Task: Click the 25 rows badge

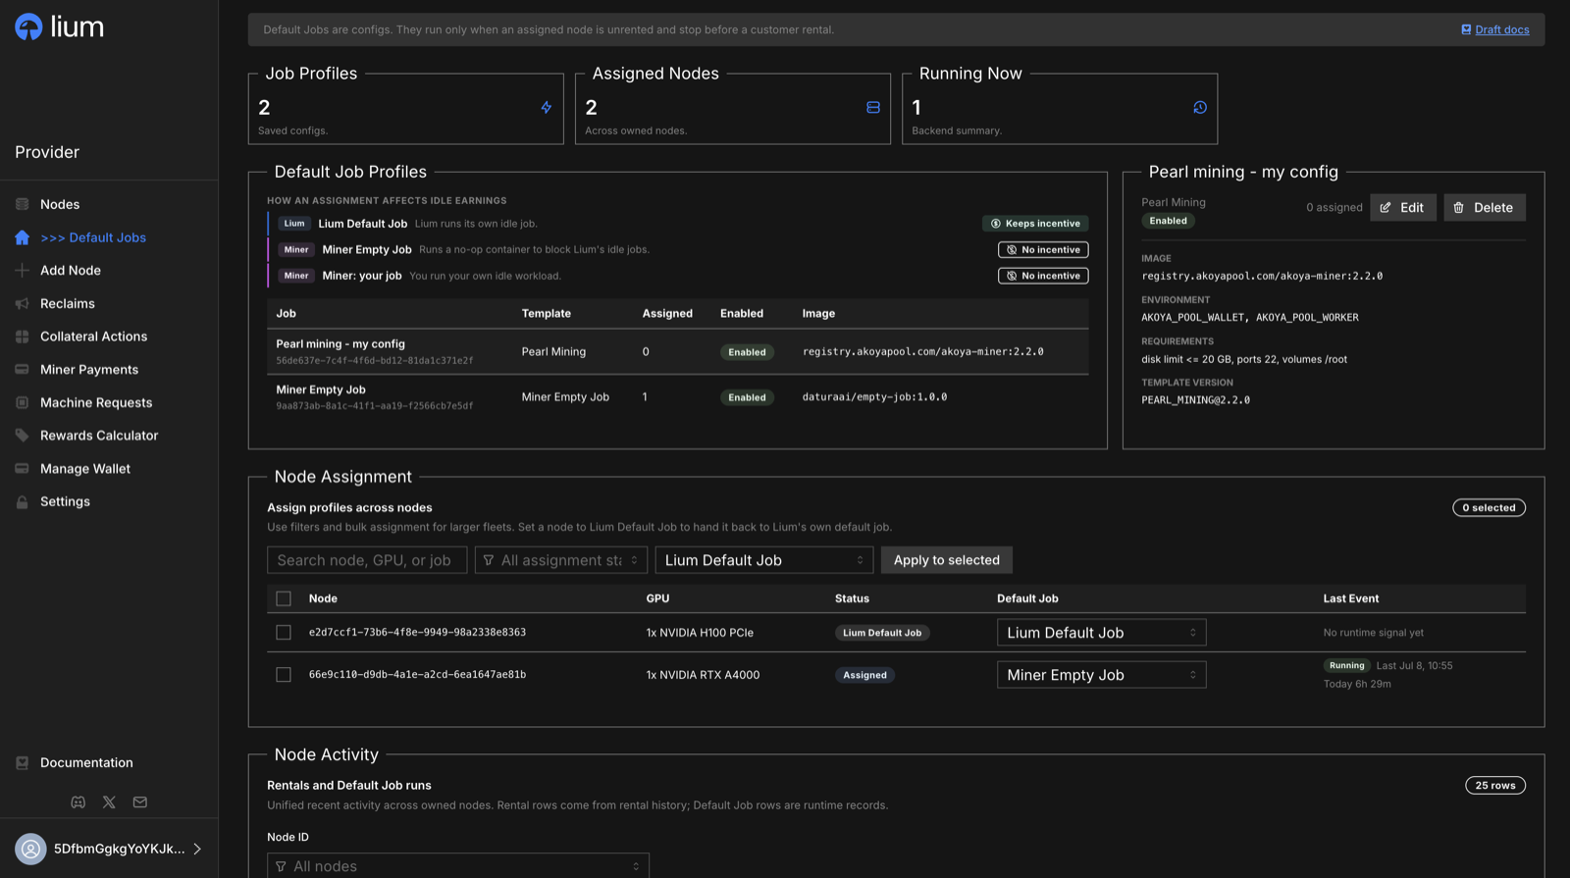Action: coord(1495,785)
